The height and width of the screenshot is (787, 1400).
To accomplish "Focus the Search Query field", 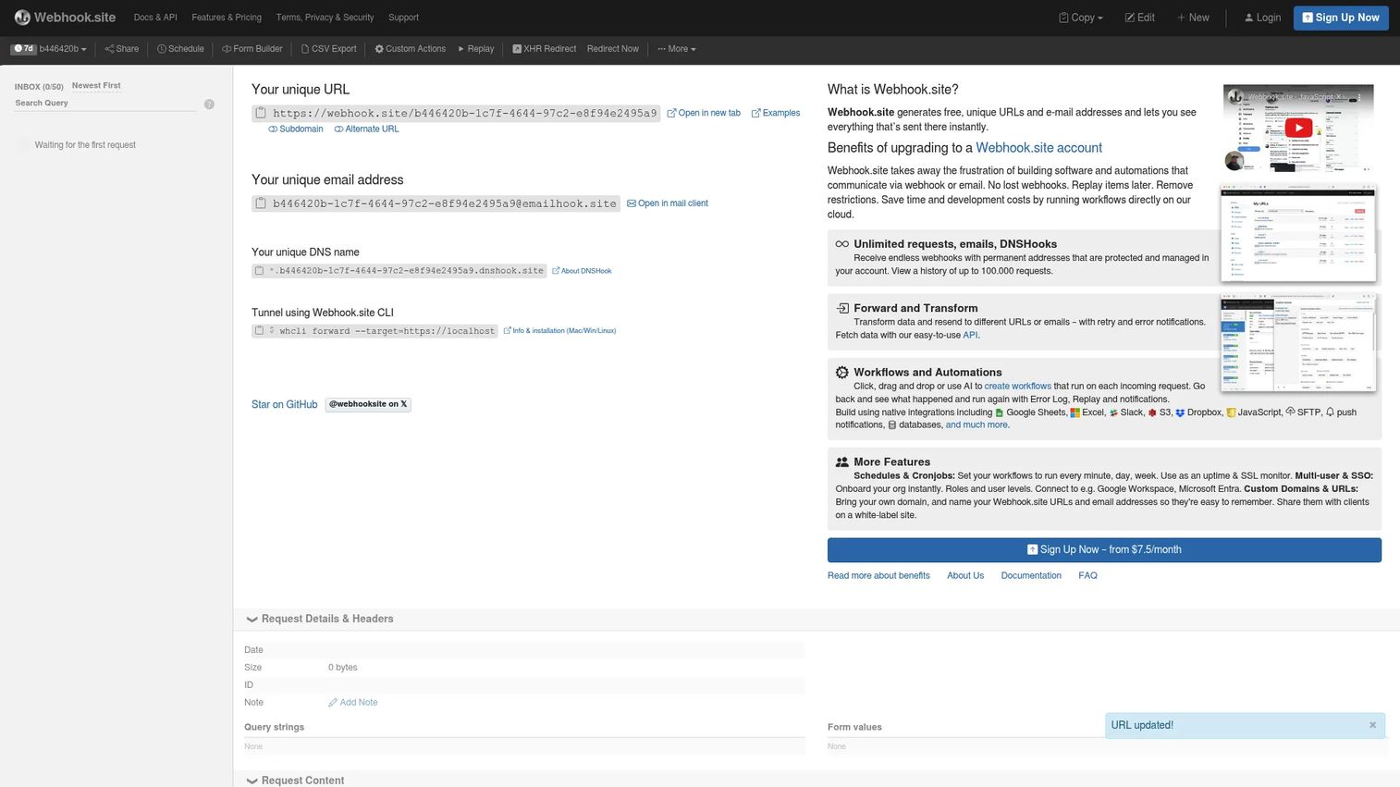I will point(105,104).
